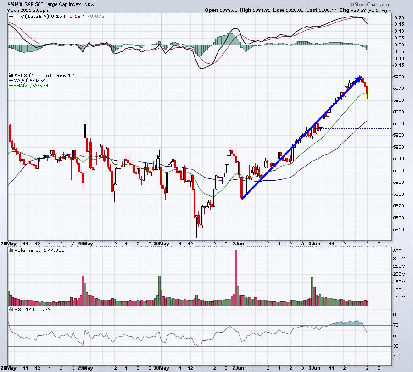Click the candlestick icon beside $SPX (10 min)
The image size is (413, 372).
pyautogui.click(x=11, y=75)
